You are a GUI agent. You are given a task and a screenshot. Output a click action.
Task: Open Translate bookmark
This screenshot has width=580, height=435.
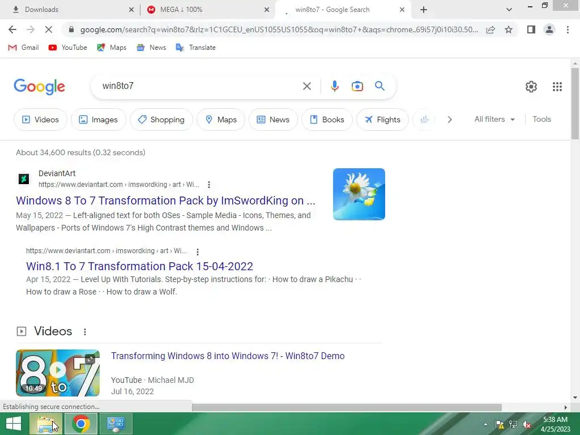(195, 48)
